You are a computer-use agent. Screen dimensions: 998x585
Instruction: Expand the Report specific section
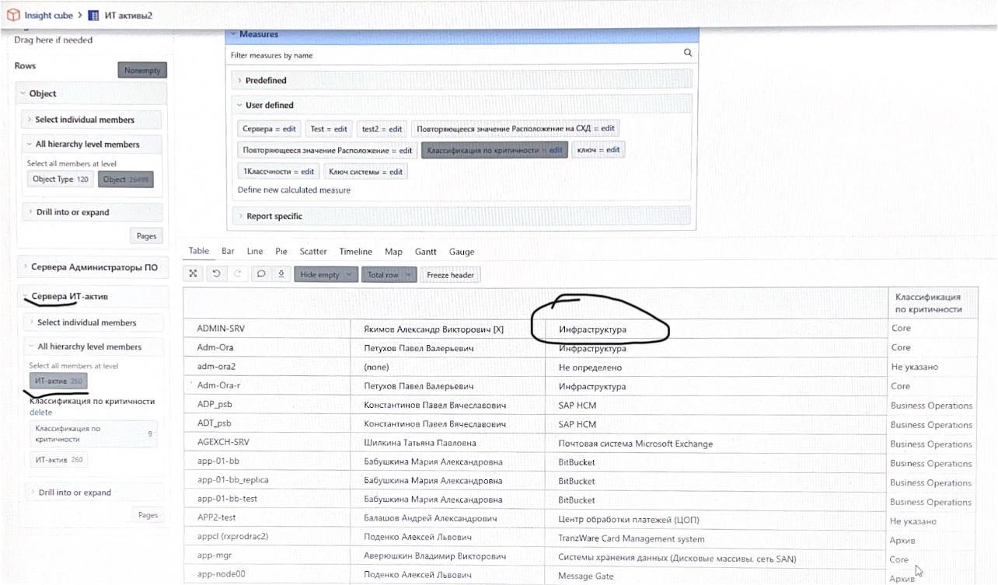click(x=462, y=216)
